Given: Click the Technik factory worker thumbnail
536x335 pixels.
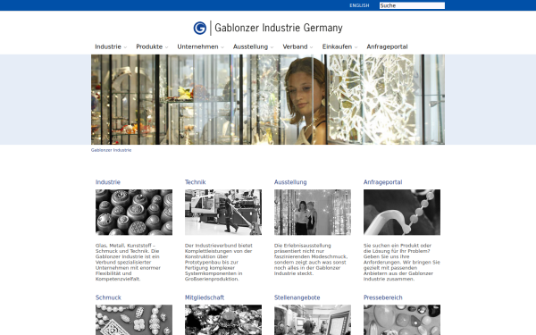Looking at the screenshot, I should coord(223,213).
